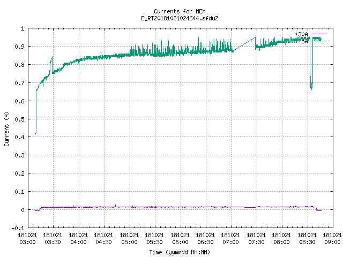The height and width of the screenshot is (257, 343).
Task: Click the '+5A' legend label
Action: pyautogui.click(x=303, y=41)
